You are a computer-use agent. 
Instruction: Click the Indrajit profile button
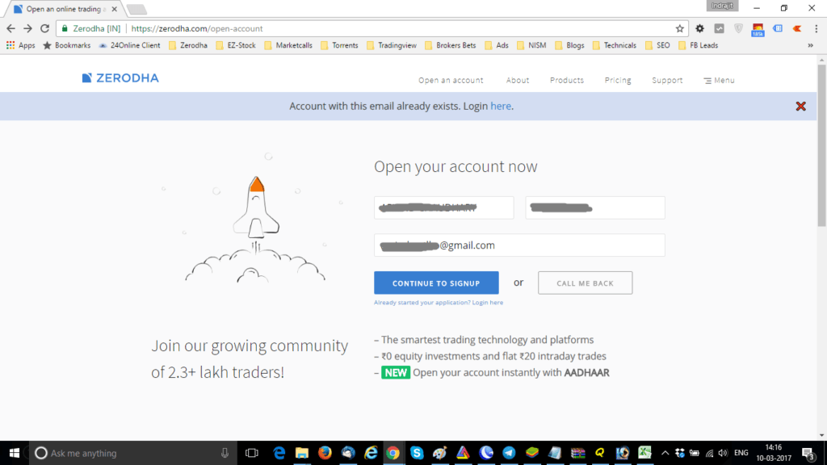[722, 6]
